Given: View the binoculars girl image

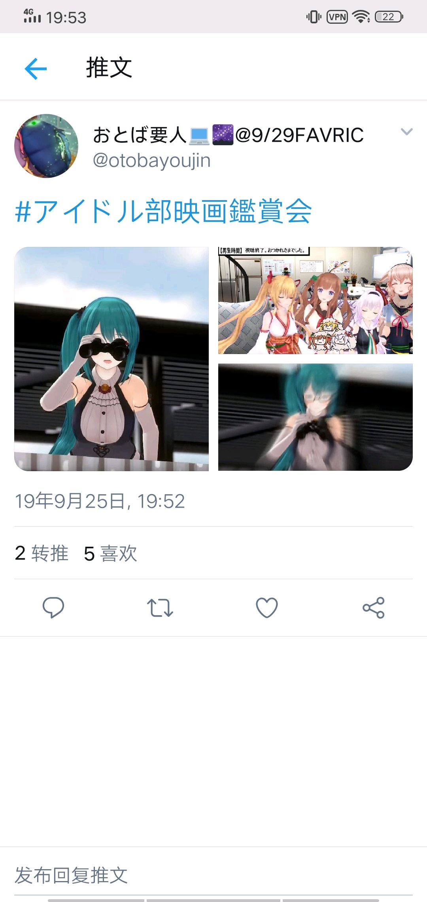Looking at the screenshot, I should point(111,359).
